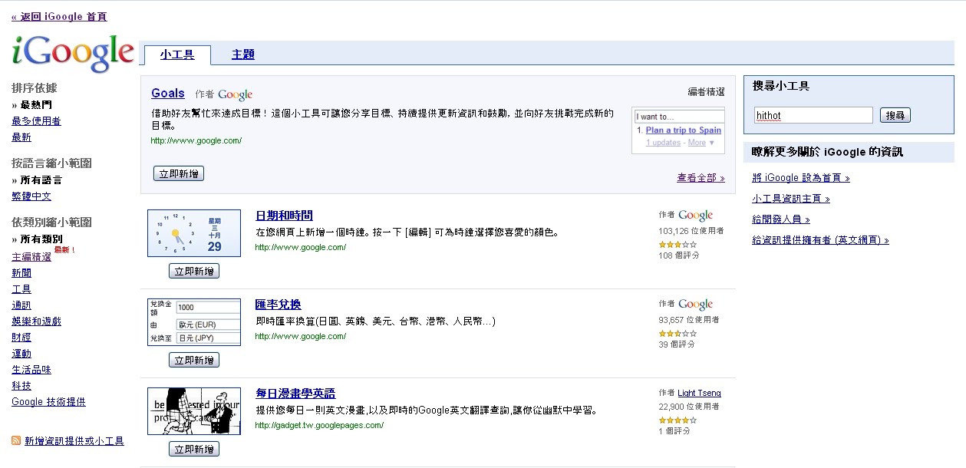Click the Google author logo for 匯率兌換

click(696, 305)
